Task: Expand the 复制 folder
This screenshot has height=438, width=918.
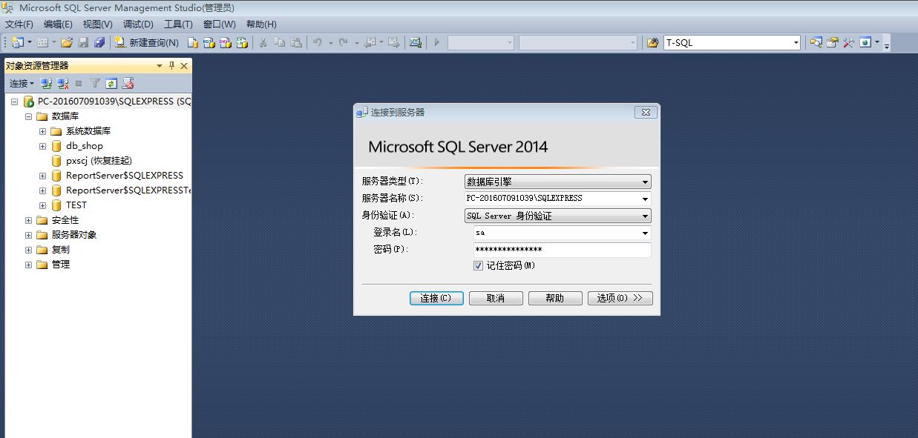Action: (28, 250)
